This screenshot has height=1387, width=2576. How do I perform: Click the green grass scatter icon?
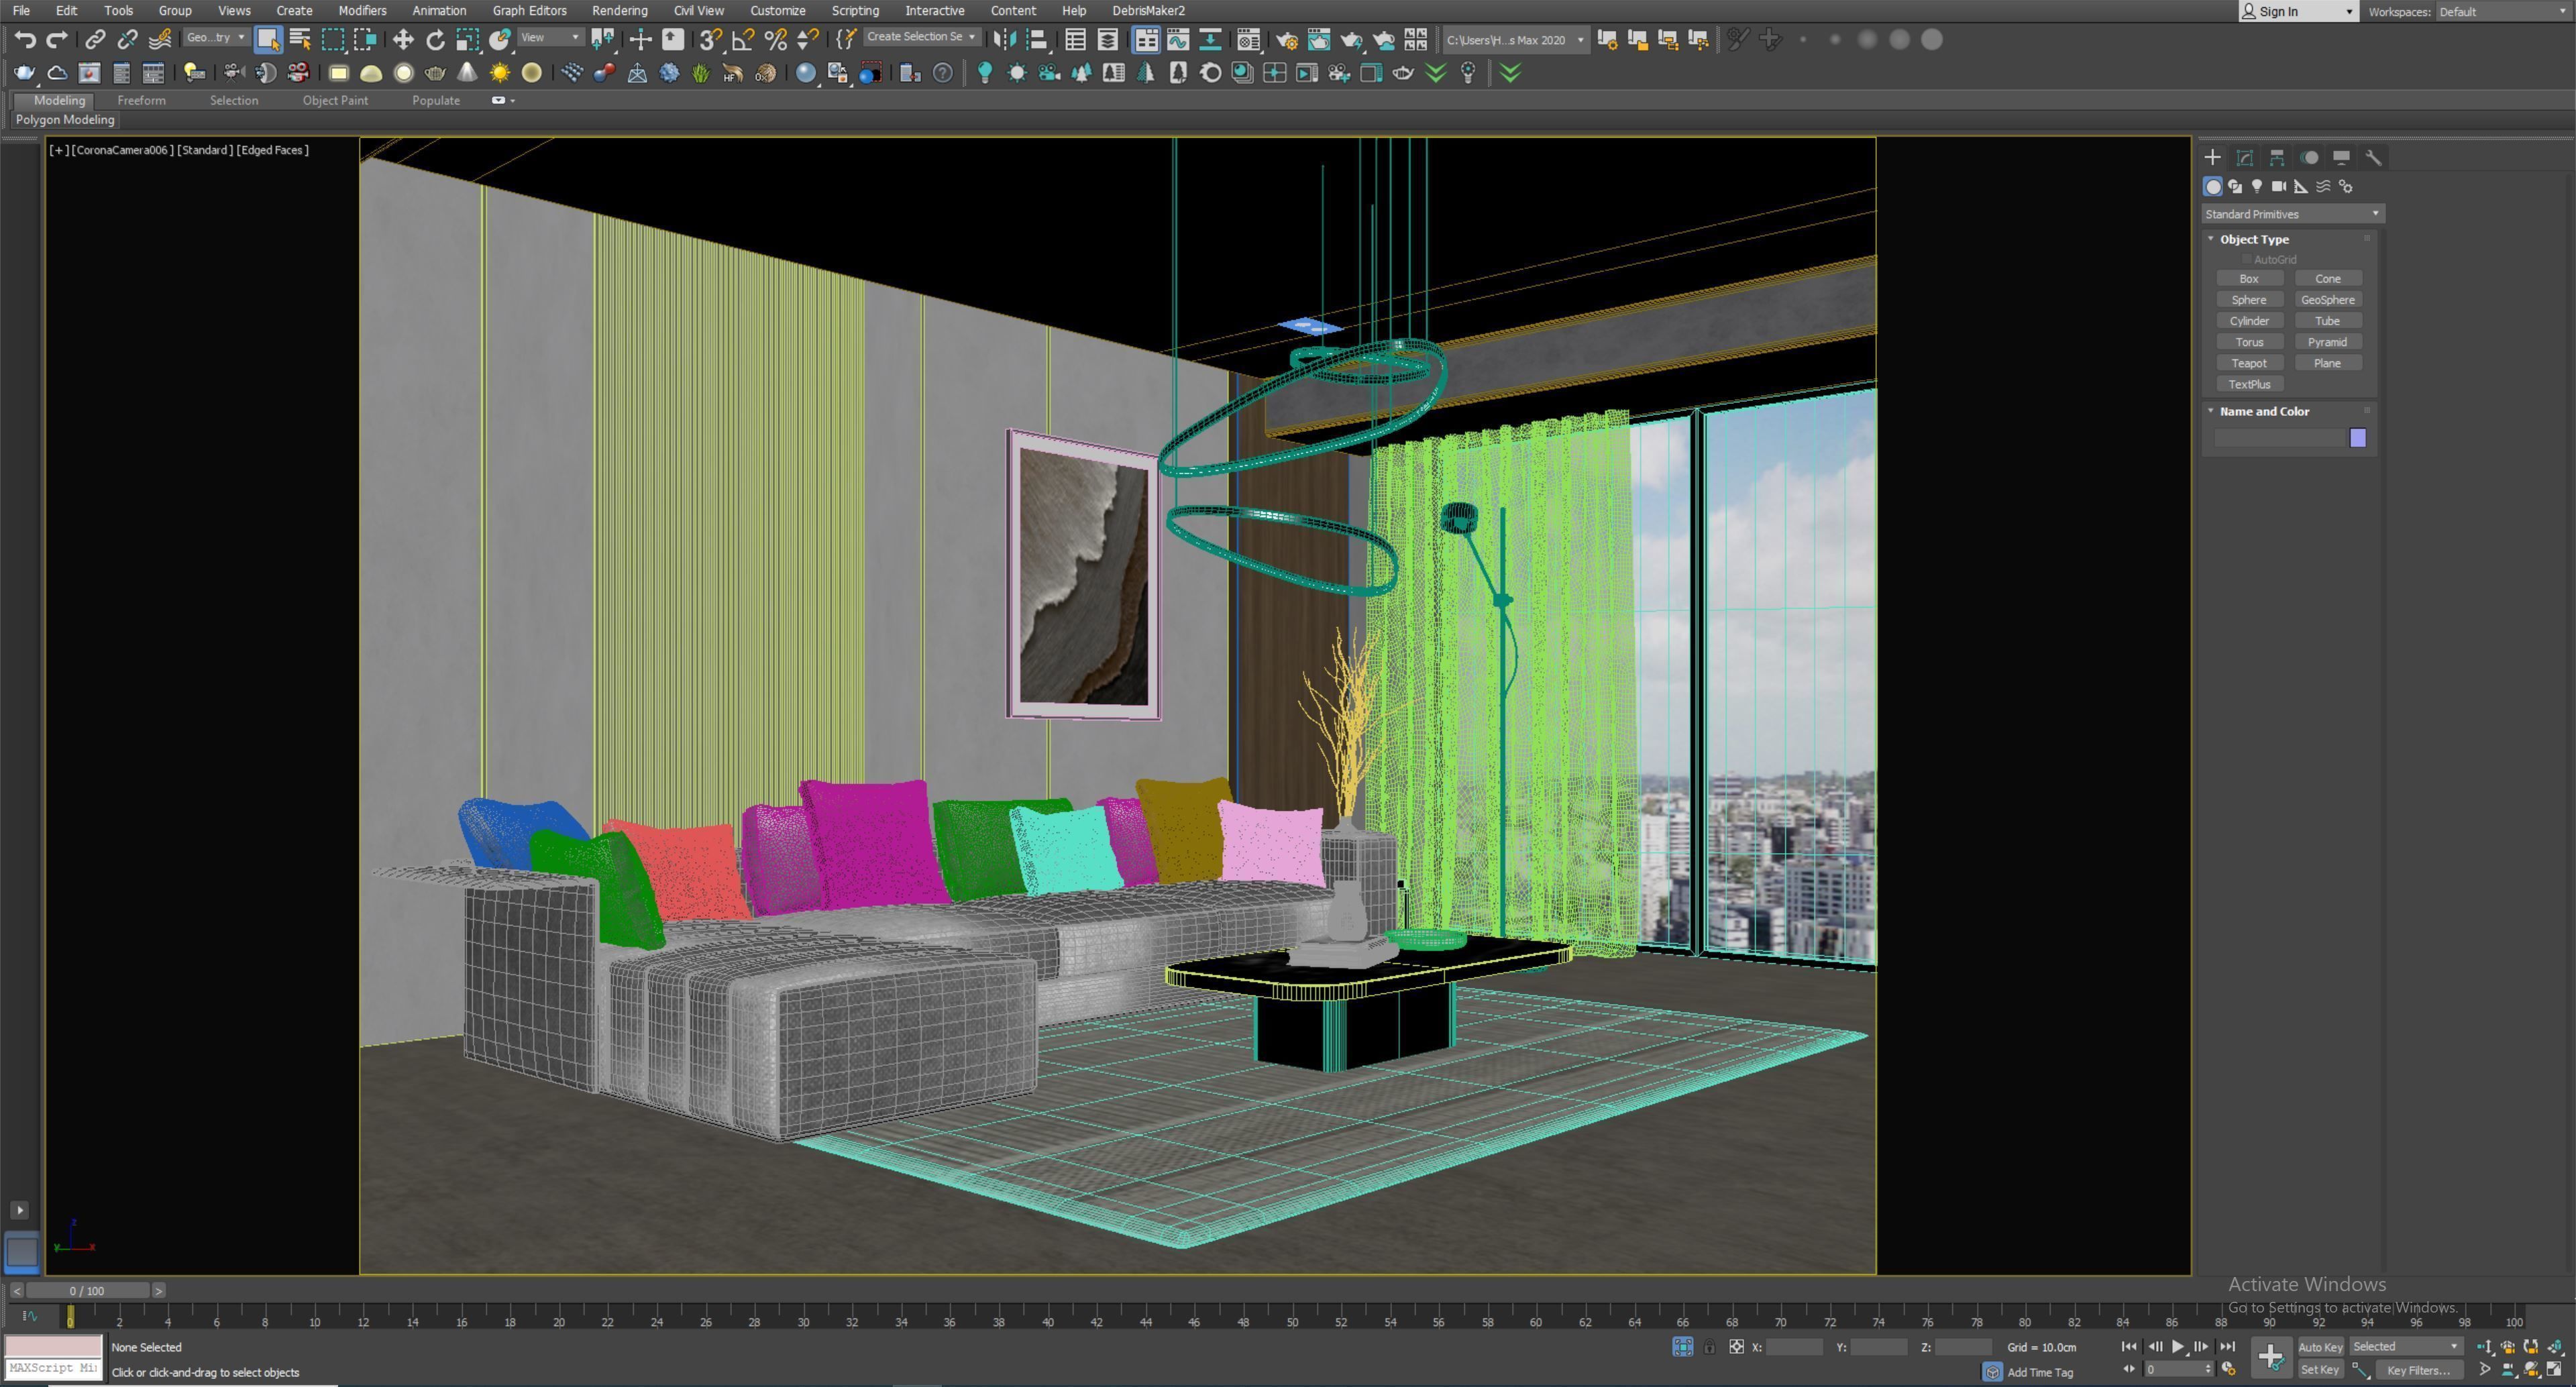[x=701, y=72]
